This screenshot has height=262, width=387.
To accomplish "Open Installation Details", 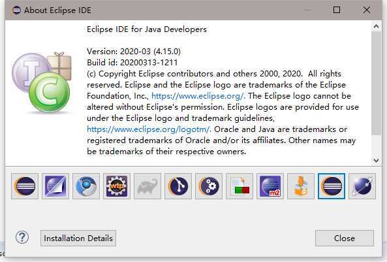I will [x=78, y=238].
